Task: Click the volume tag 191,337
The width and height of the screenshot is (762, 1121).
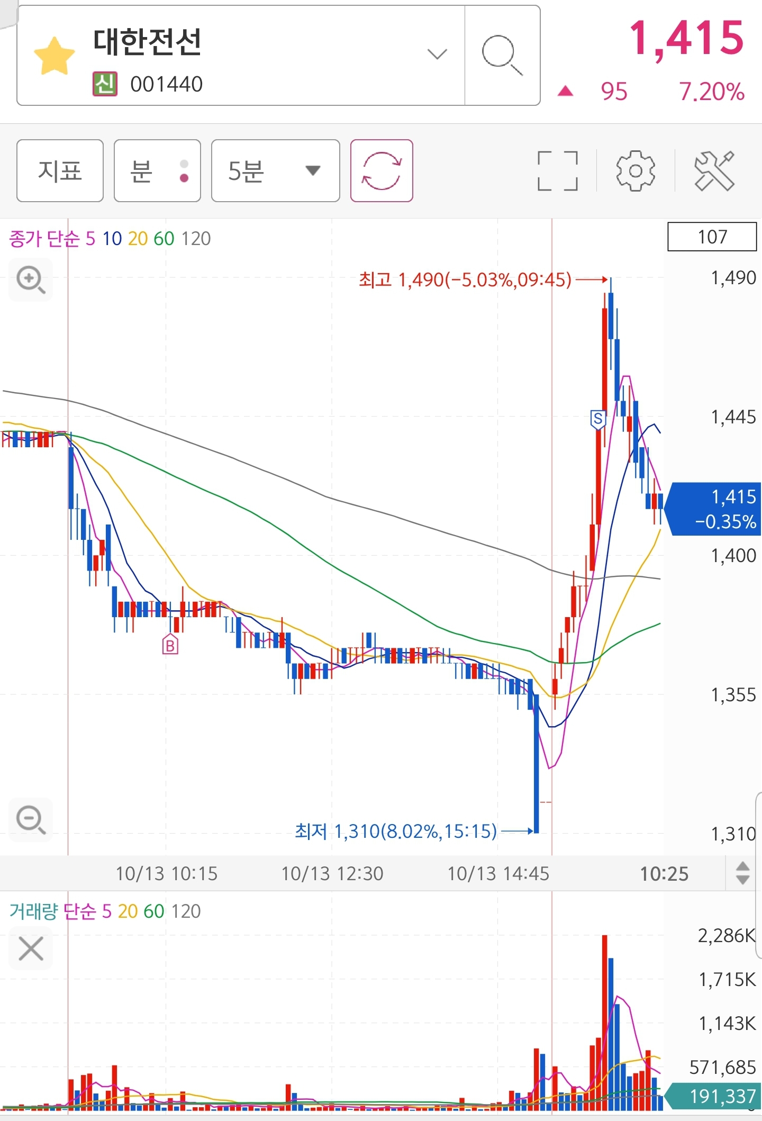Action: point(713,1096)
